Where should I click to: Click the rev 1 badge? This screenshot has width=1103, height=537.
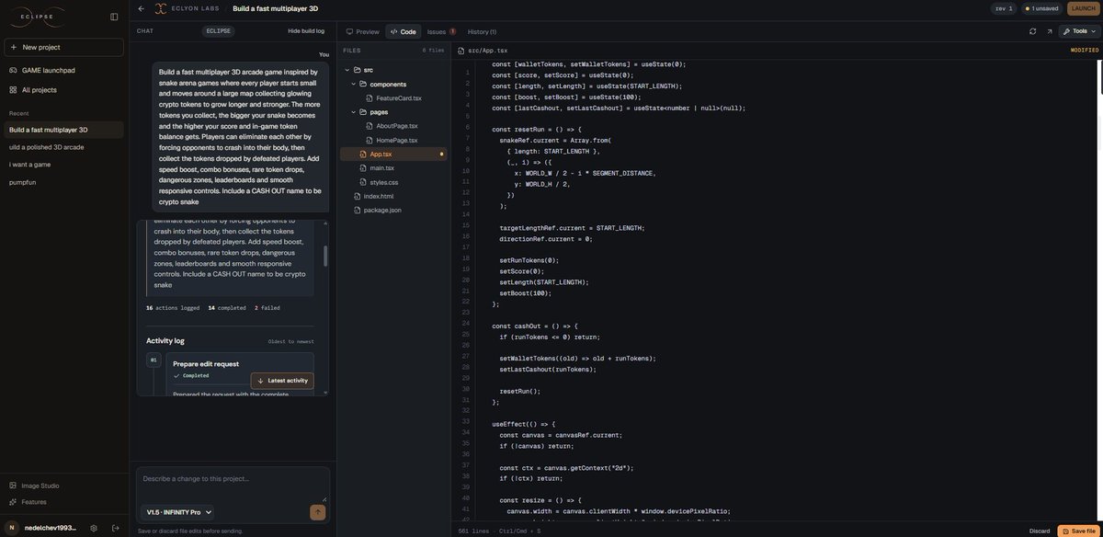coord(1004,8)
